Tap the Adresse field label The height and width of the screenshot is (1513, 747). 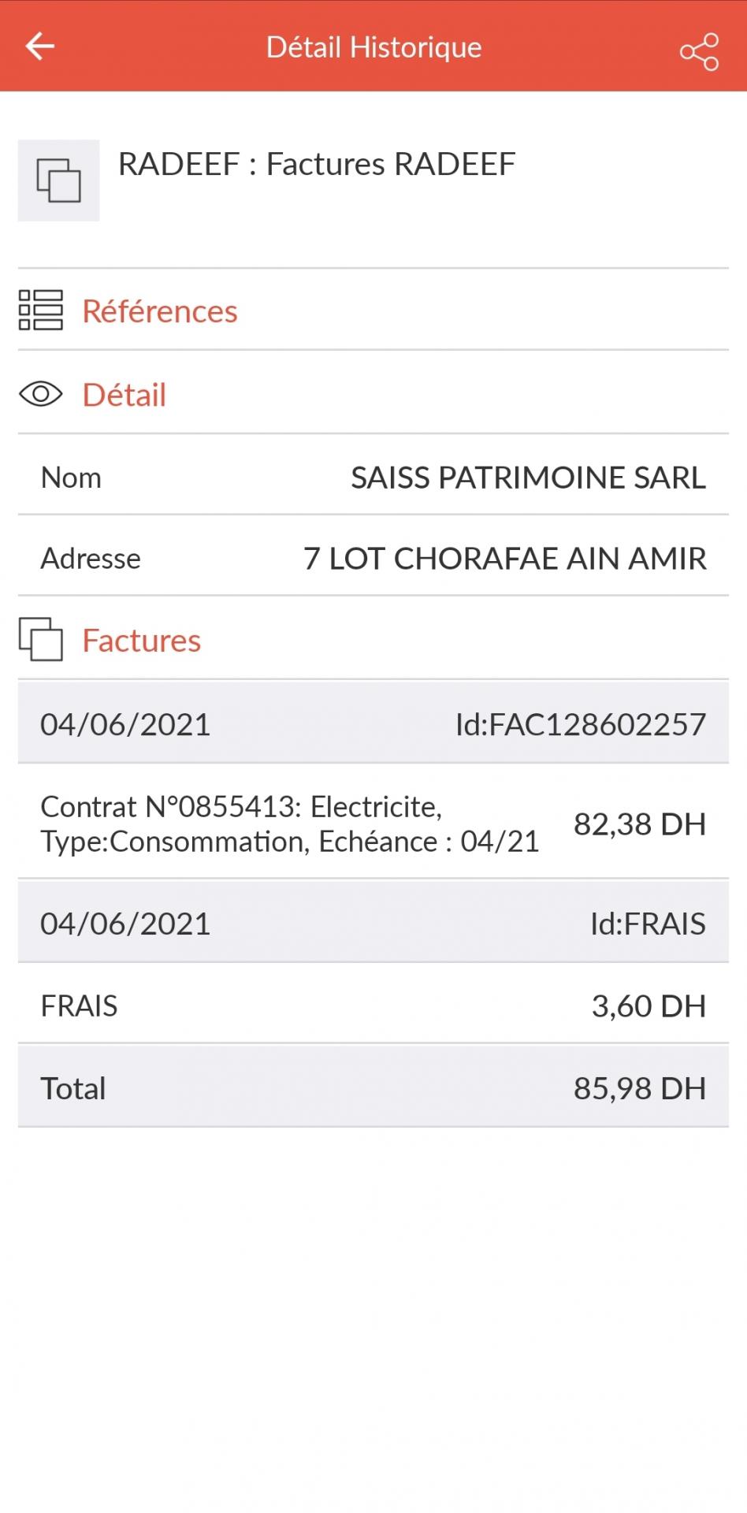[x=91, y=559]
